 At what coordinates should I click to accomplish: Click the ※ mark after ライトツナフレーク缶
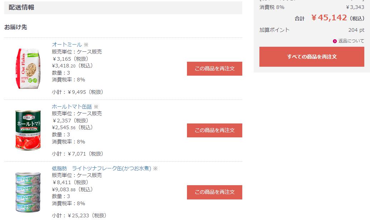click(x=155, y=168)
